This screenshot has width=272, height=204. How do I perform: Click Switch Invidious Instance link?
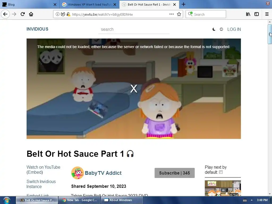tap(41, 184)
